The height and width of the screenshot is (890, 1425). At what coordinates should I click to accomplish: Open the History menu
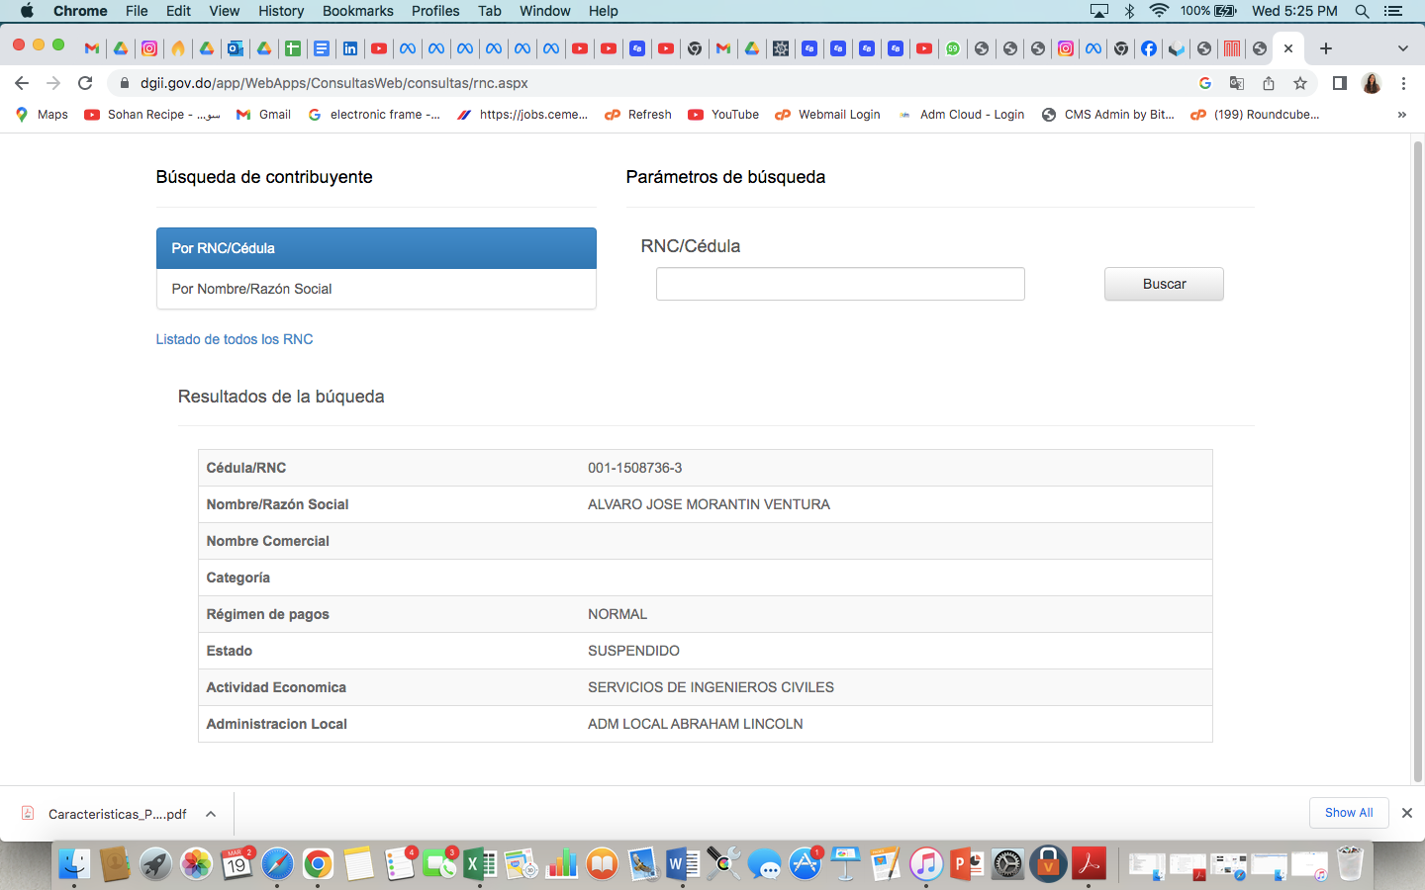tap(281, 11)
